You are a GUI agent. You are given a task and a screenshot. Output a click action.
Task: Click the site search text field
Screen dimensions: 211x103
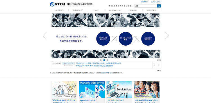(x=146, y=6)
